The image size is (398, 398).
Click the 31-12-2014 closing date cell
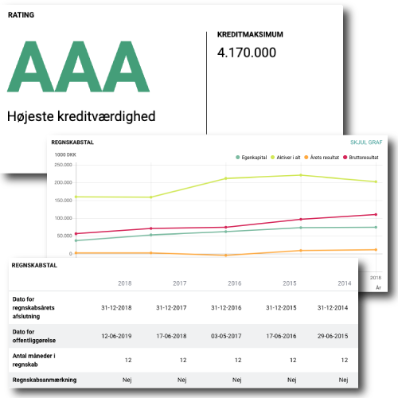click(333, 308)
